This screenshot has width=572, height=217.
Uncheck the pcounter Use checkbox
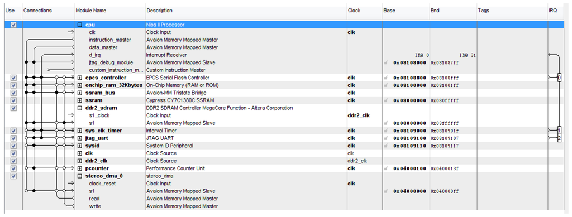point(13,168)
